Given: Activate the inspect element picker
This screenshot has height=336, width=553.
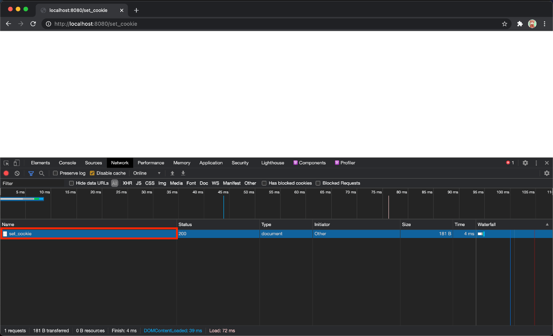Looking at the screenshot, I should pos(6,163).
